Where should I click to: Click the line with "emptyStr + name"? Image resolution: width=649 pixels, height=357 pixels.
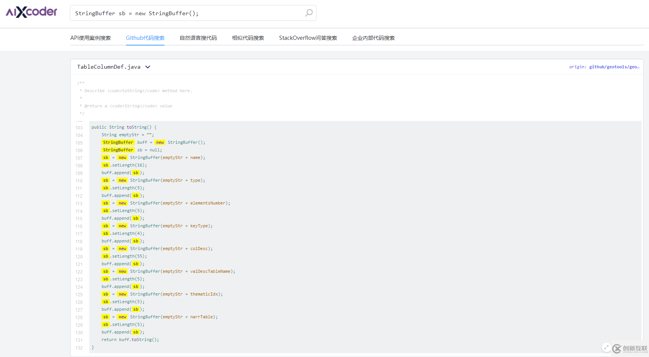pos(153,157)
